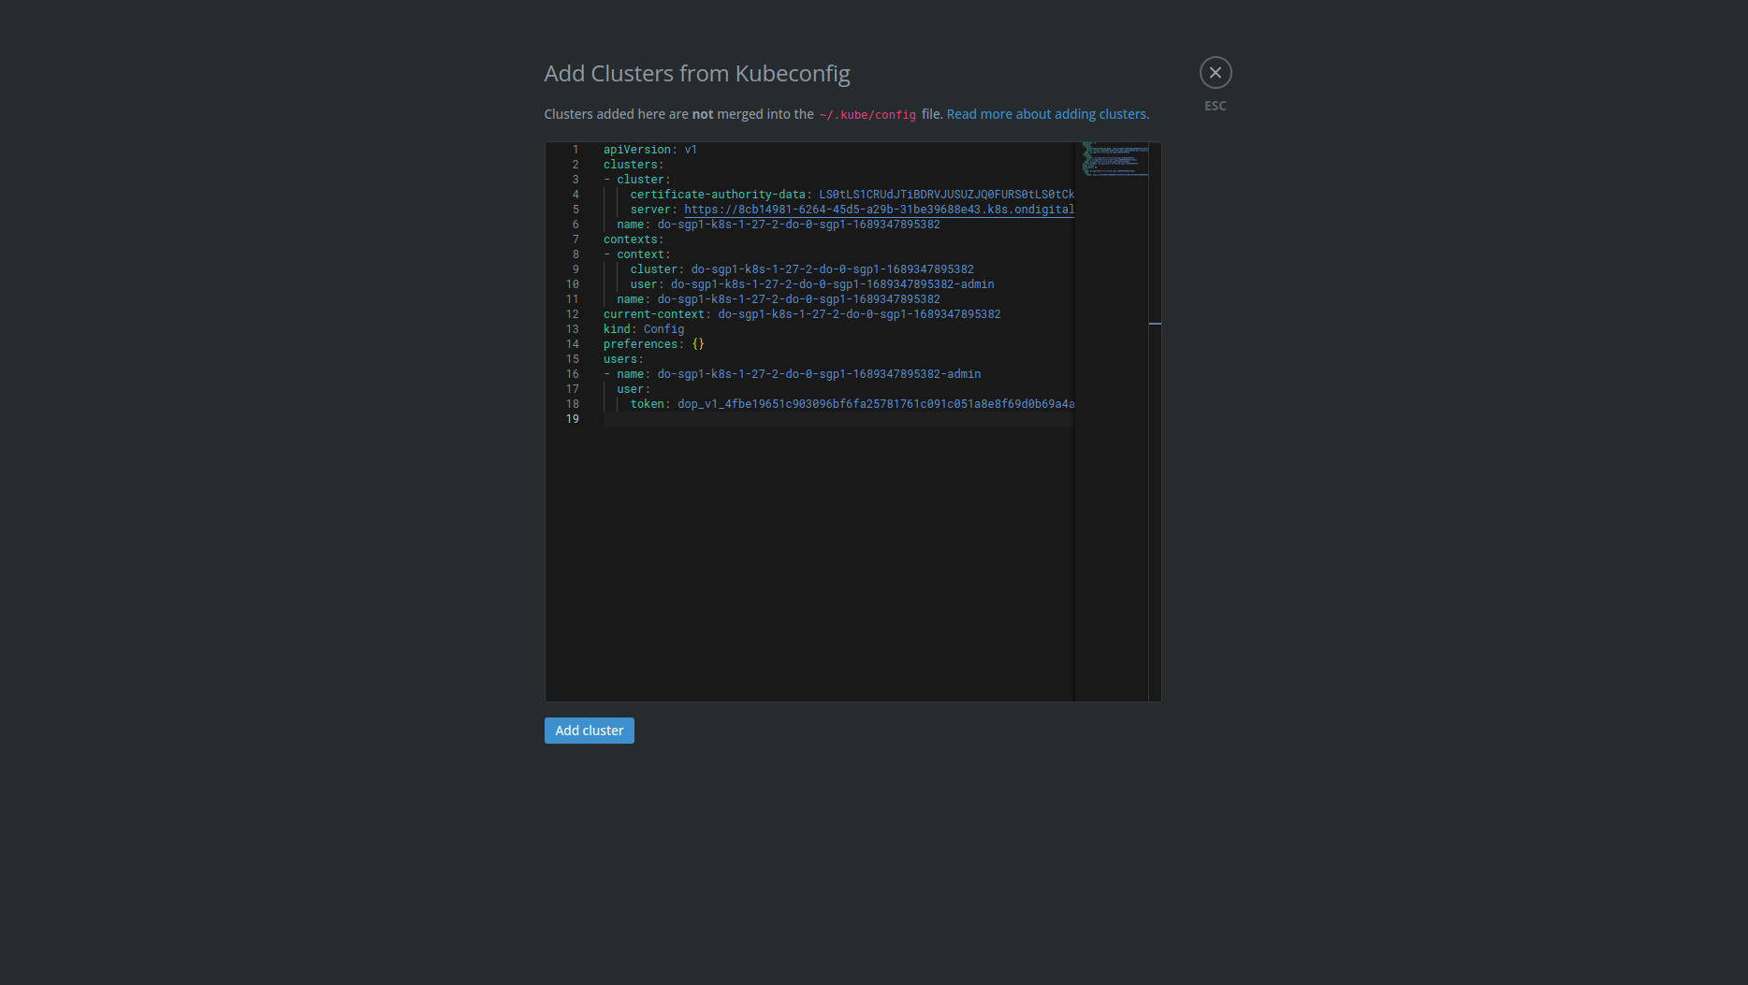Open the 'Read more about adding clusters' link
The height and width of the screenshot is (985, 1748).
click(1047, 114)
